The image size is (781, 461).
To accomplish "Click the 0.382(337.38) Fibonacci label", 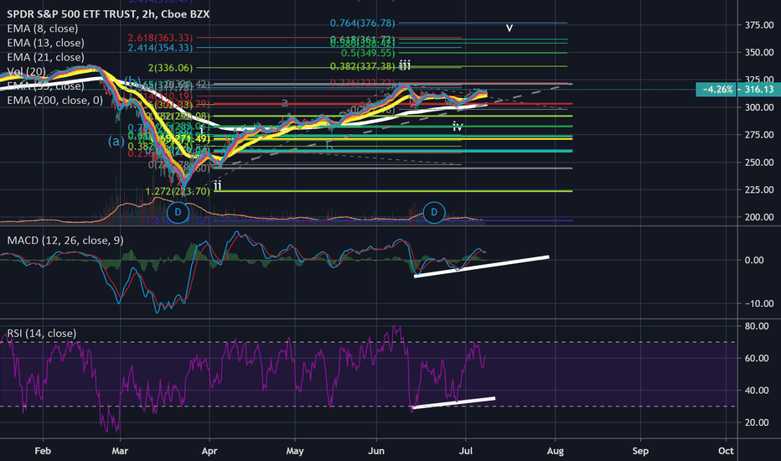I will pos(363,66).
